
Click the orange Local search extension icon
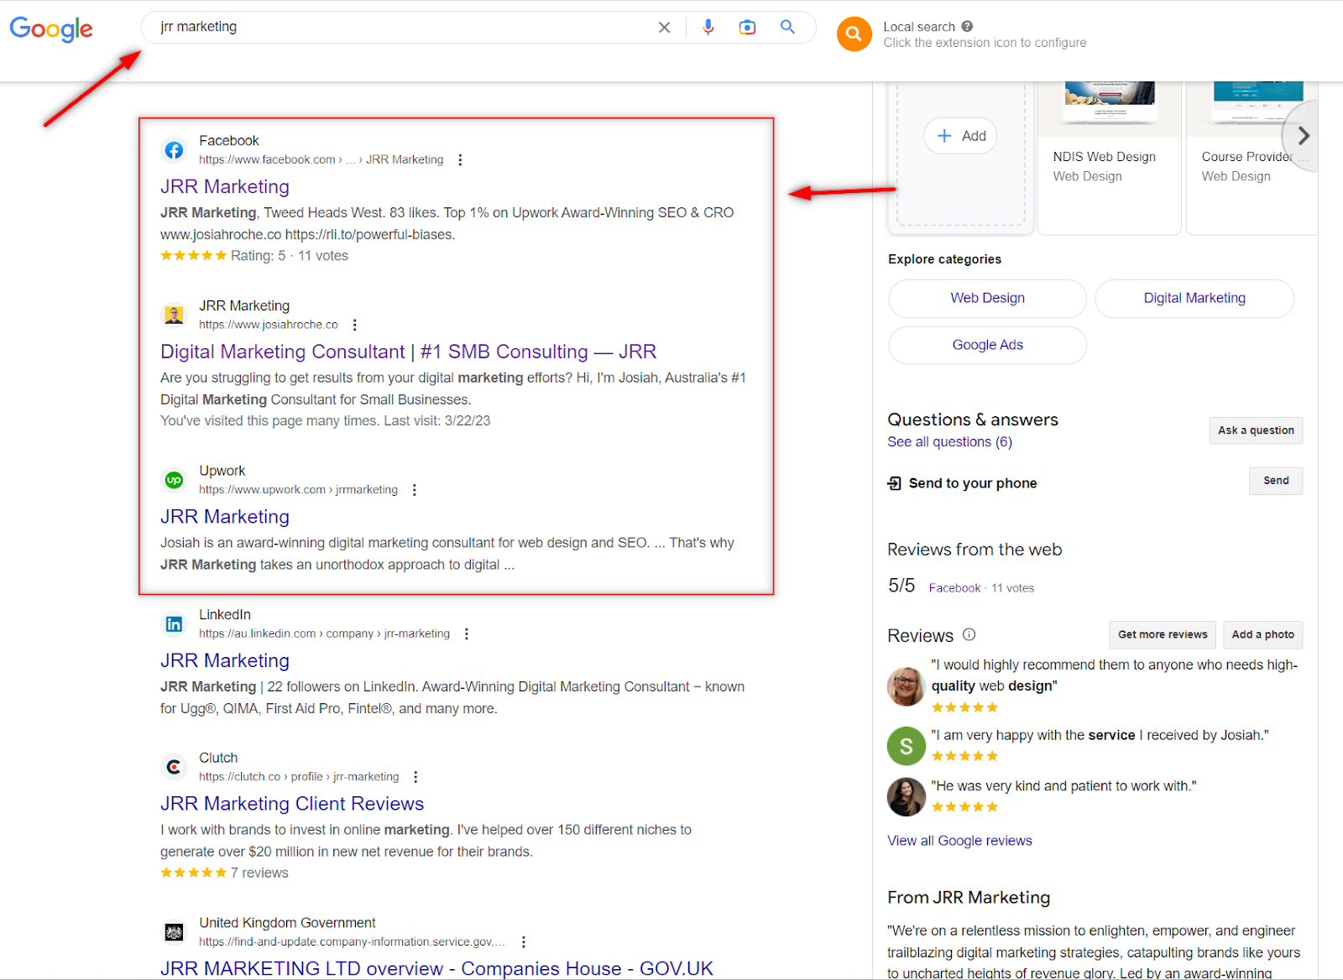point(854,34)
